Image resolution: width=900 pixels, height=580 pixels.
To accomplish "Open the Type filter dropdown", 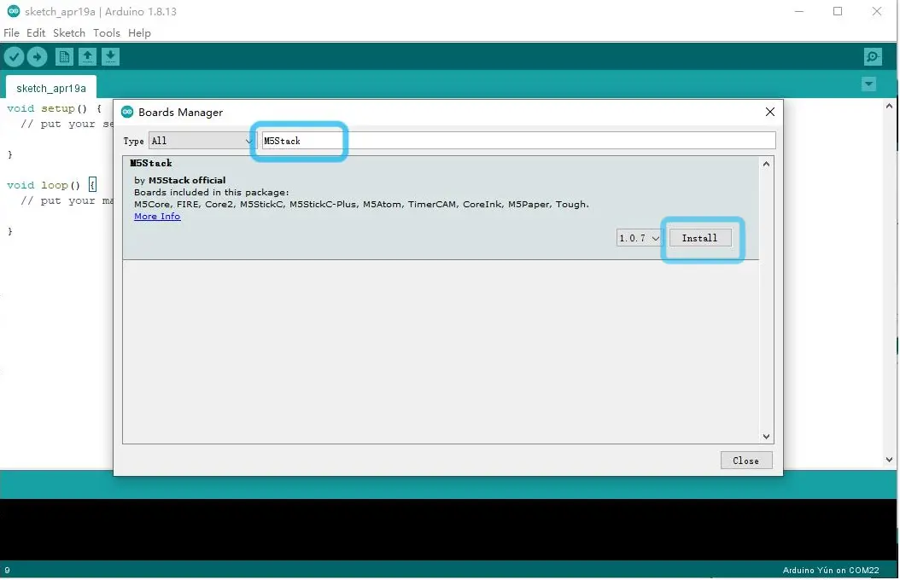I will 201,141.
